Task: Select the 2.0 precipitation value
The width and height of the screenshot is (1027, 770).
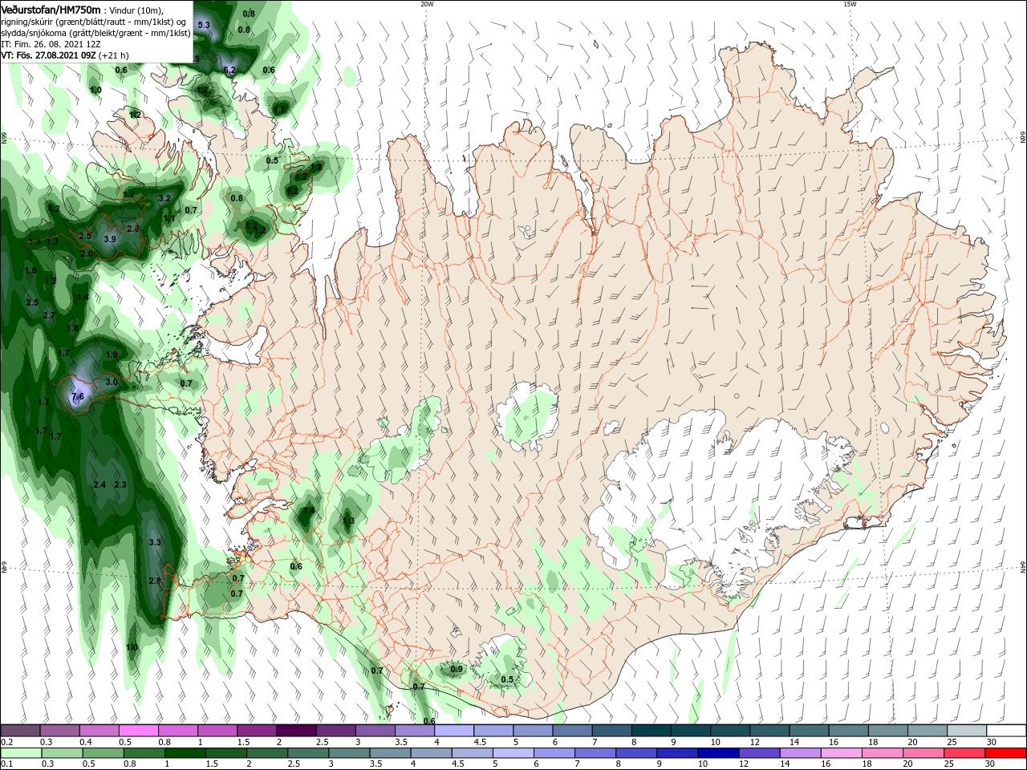Action: [x=87, y=253]
